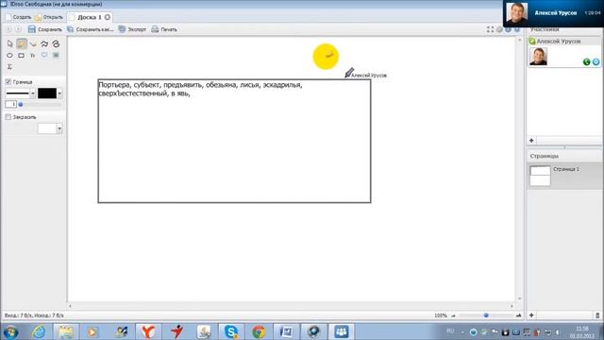
Task: Click the zoom level slider
Action: 486,315
